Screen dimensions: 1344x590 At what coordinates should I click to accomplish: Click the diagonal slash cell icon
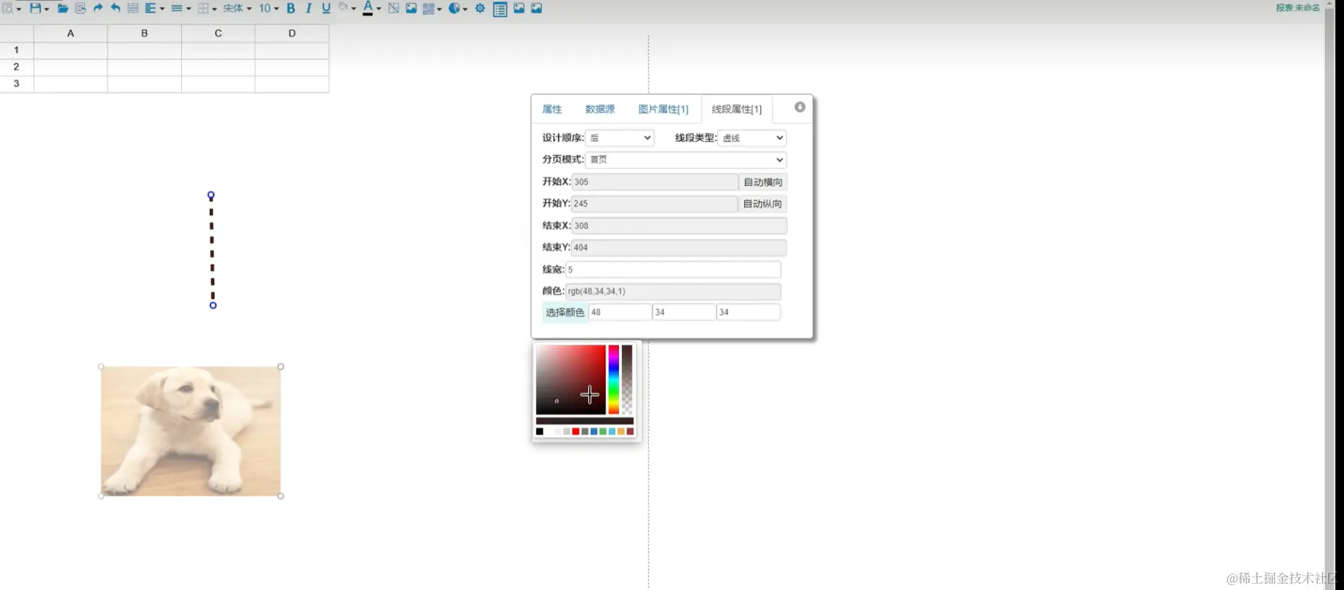393,8
